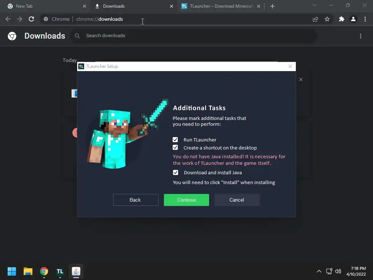Close the New Tab tab
Viewport: 373px width, 280px height.
pos(85,6)
